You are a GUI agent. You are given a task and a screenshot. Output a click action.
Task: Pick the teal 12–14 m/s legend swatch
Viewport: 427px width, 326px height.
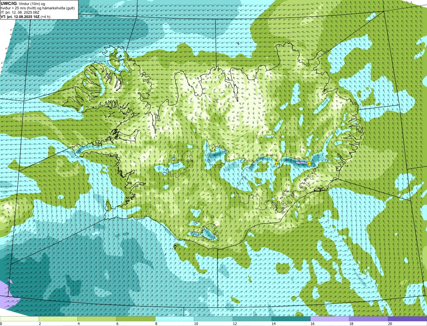pyautogui.click(x=252, y=319)
